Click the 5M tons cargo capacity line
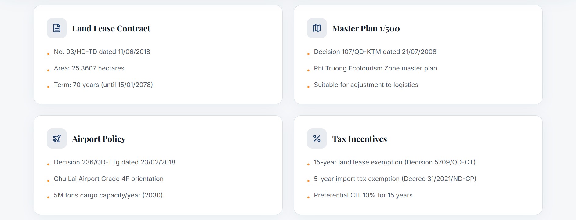The height and width of the screenshot is (220, 576). coord(108,195)
